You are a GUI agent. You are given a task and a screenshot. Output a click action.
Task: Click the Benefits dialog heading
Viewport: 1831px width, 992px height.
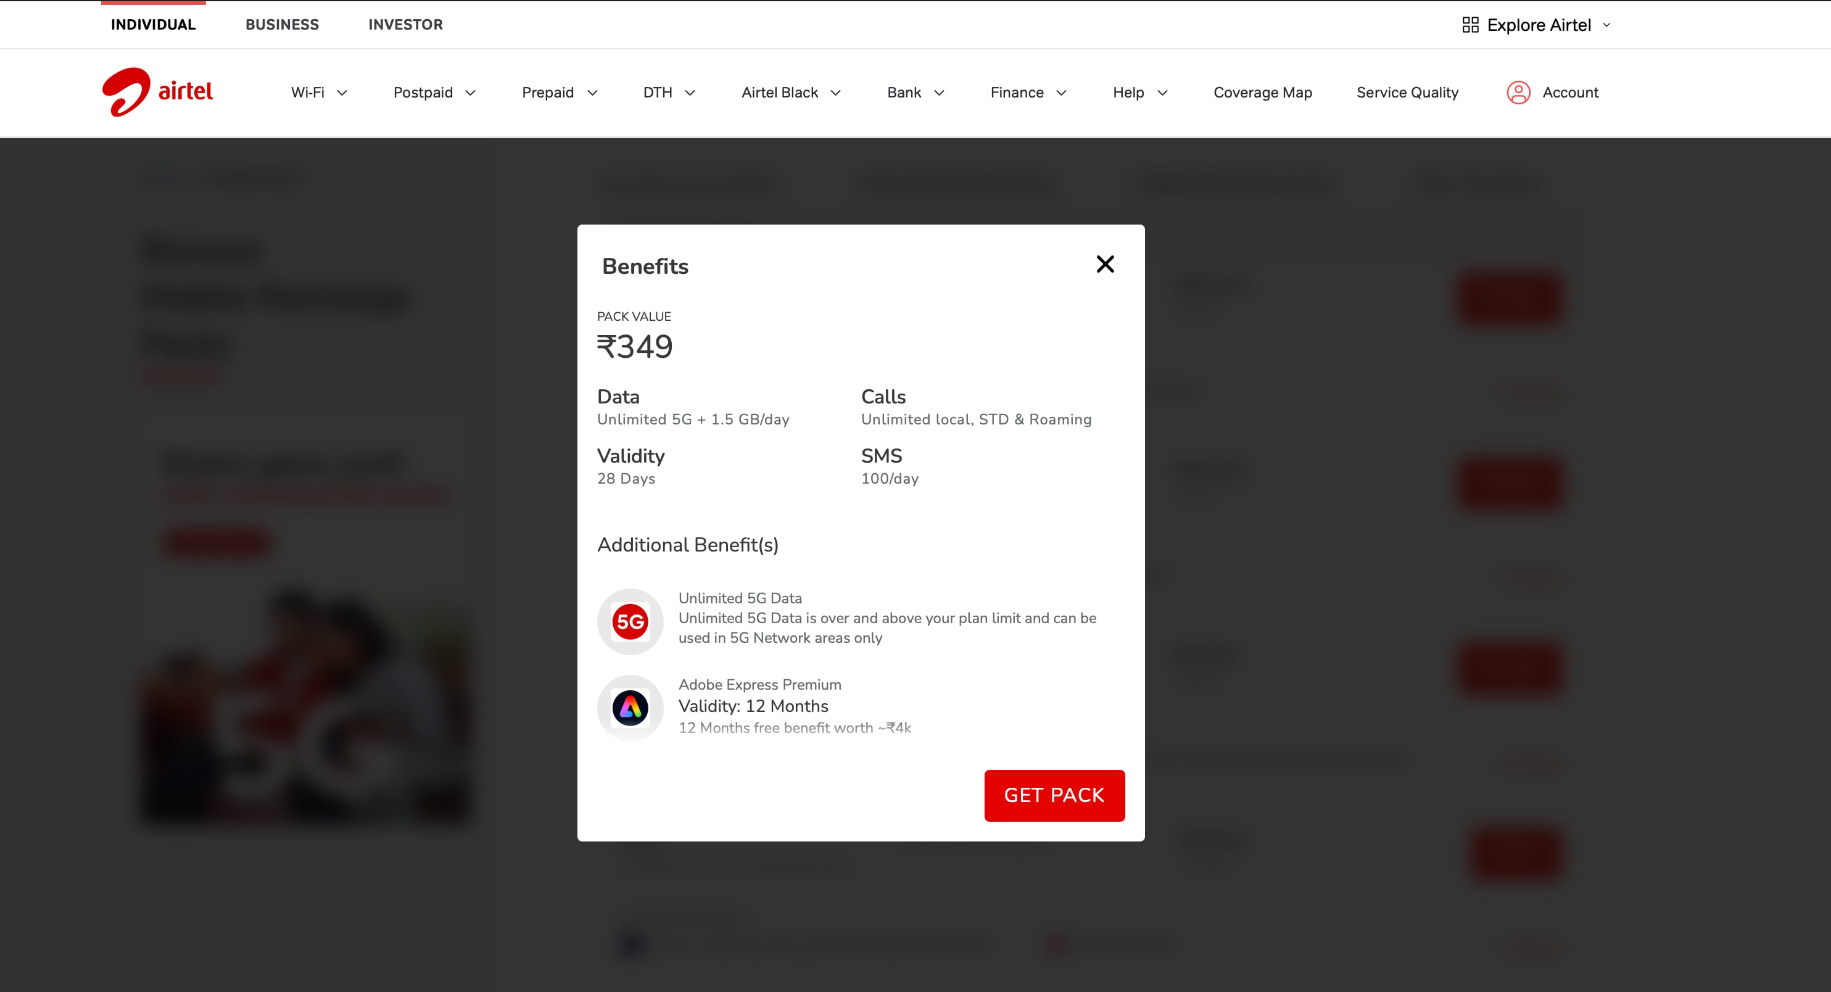point(645,266)
